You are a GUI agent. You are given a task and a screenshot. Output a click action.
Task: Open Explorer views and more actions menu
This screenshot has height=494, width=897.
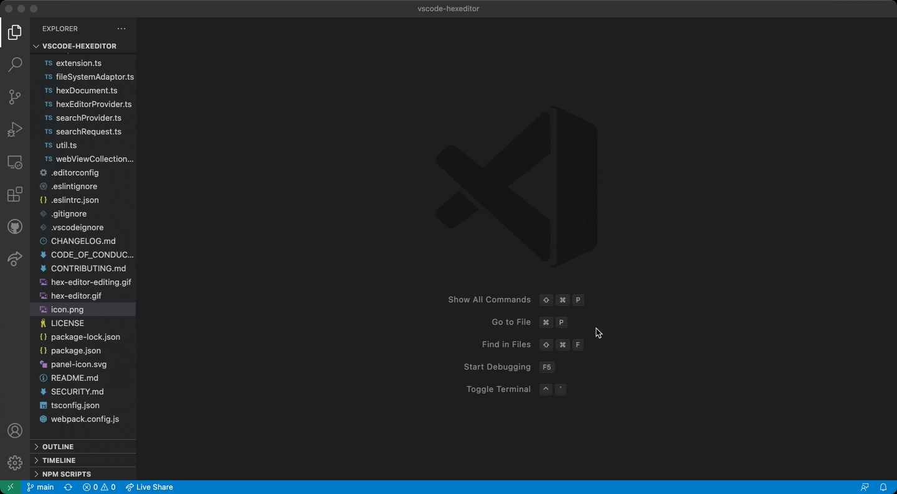121,29
